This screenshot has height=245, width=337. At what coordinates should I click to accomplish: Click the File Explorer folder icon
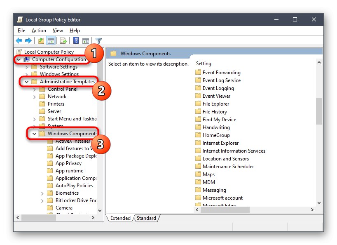coord(198,104)
